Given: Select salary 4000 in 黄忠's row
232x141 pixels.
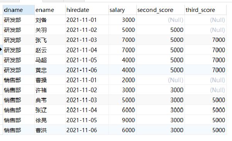Looking at the screenshot, I should pos(122,70).
